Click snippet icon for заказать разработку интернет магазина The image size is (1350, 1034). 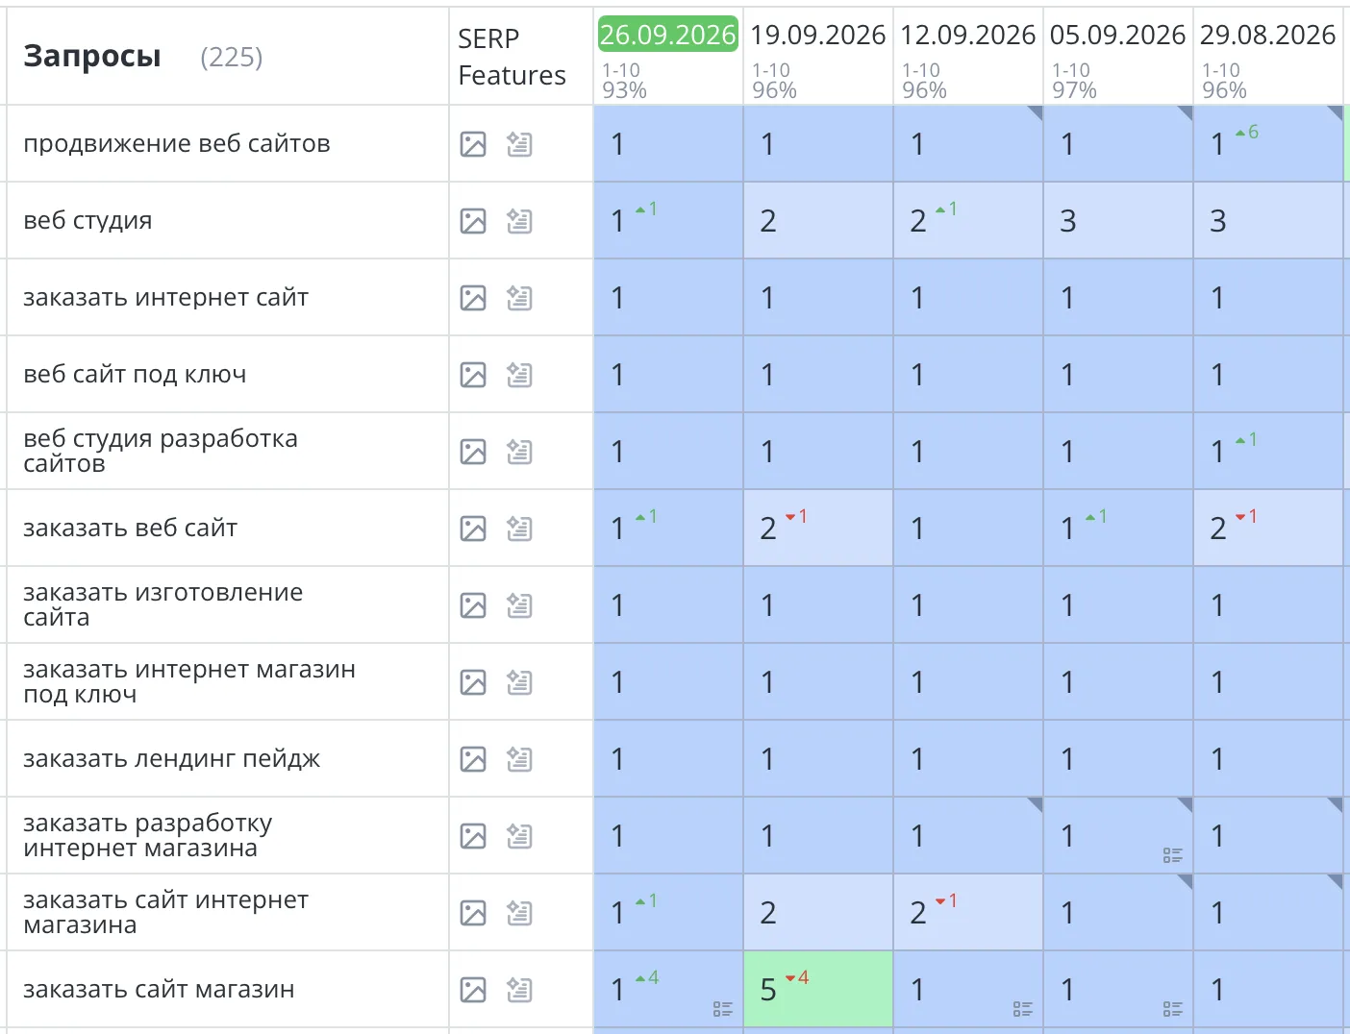point(519,836)
